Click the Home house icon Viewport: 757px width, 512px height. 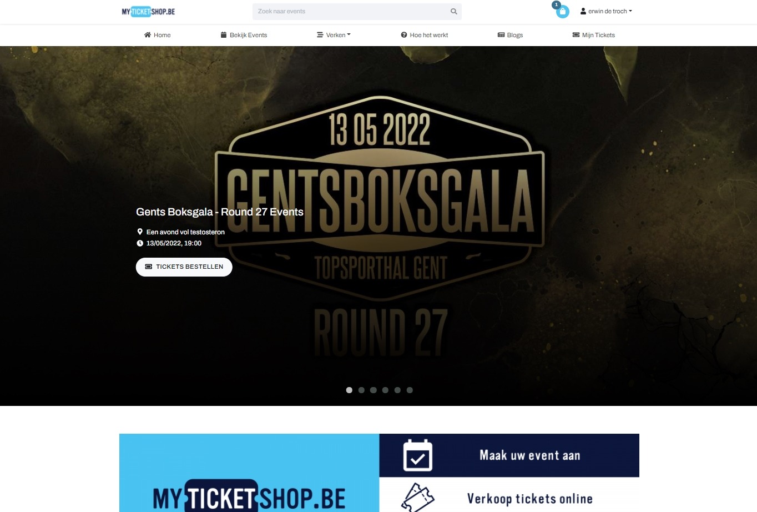click(x=148, y=35)
